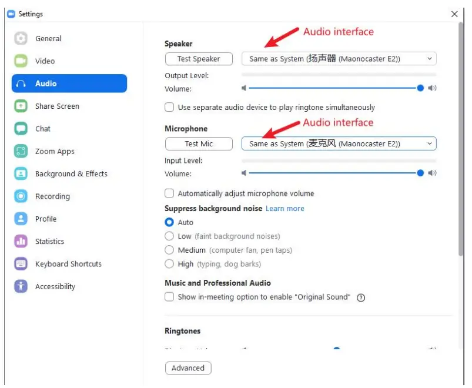Toggle automatically adjust microphone volume
472x388 pixels.
(x=169, y=193)
